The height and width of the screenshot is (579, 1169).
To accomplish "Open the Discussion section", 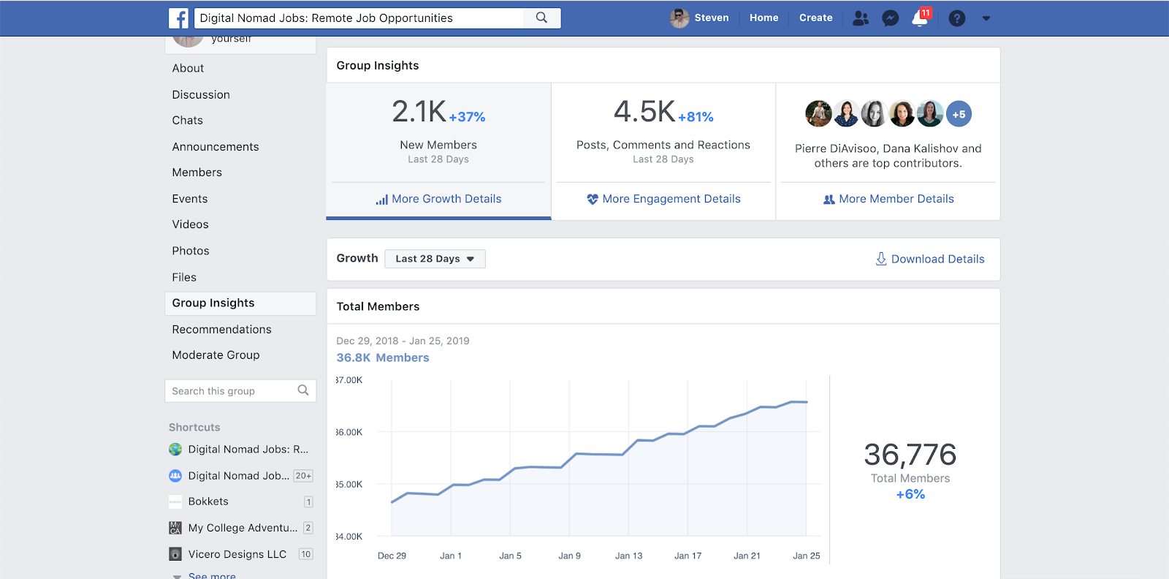I will pyautogui.click(x=201, y=94).
